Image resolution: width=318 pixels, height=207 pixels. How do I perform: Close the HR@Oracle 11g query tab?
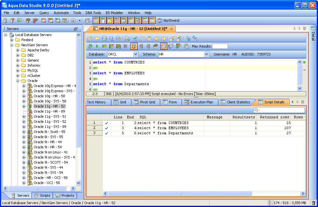tap(171, 29)
